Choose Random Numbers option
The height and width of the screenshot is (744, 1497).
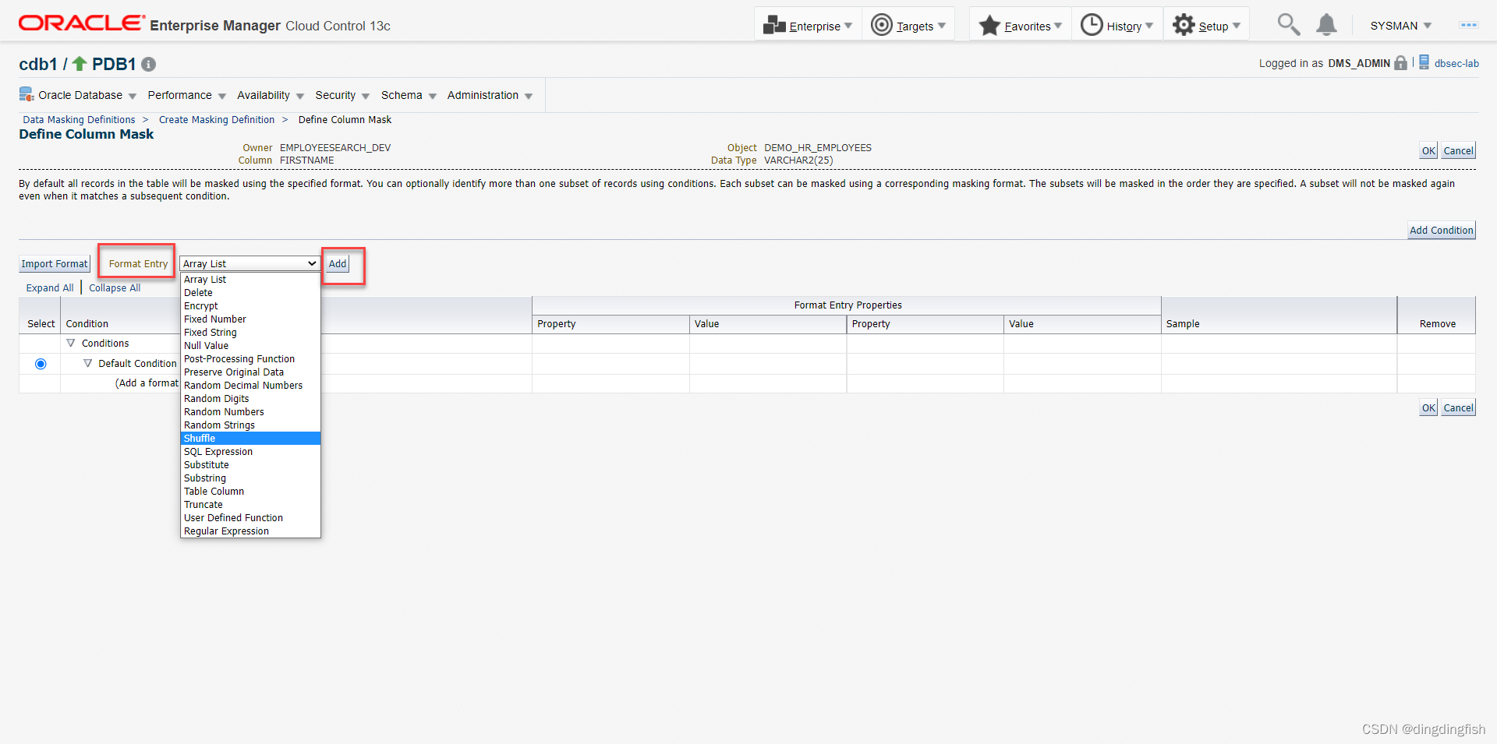250,412
